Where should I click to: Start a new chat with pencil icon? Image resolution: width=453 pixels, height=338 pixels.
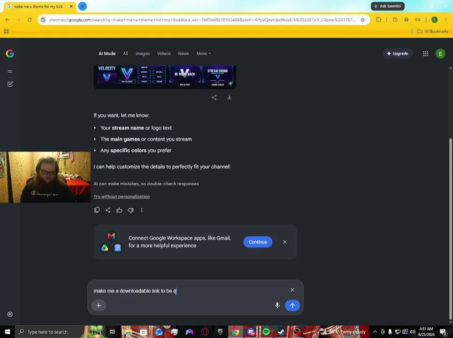(10, 84)
